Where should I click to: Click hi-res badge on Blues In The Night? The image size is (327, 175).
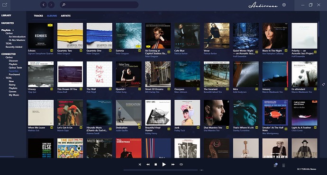286,51
